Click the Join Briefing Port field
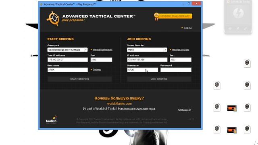Screen dimensions: 258x145 point(181,60)
